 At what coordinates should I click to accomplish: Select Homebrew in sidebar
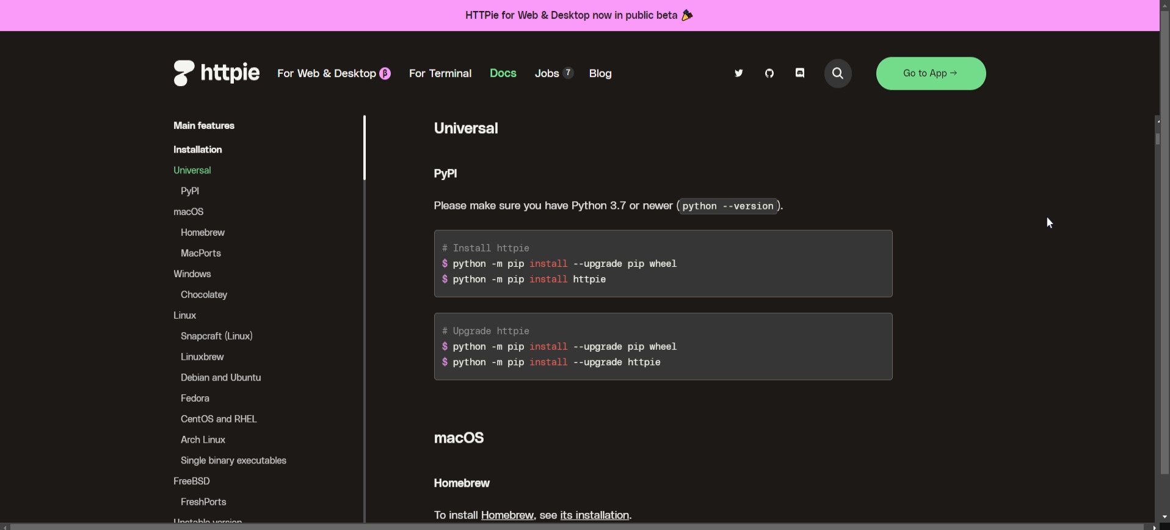[203, 233]
